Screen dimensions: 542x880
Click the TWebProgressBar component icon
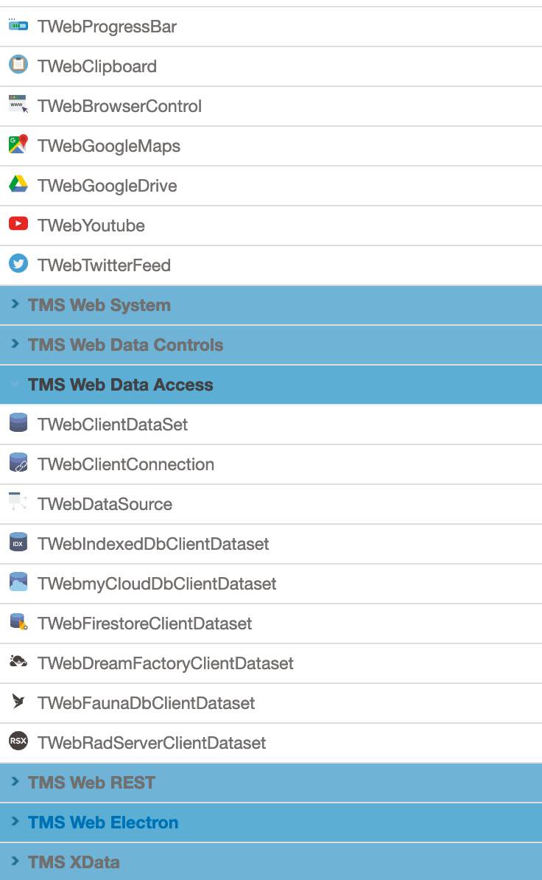(18, 25)
